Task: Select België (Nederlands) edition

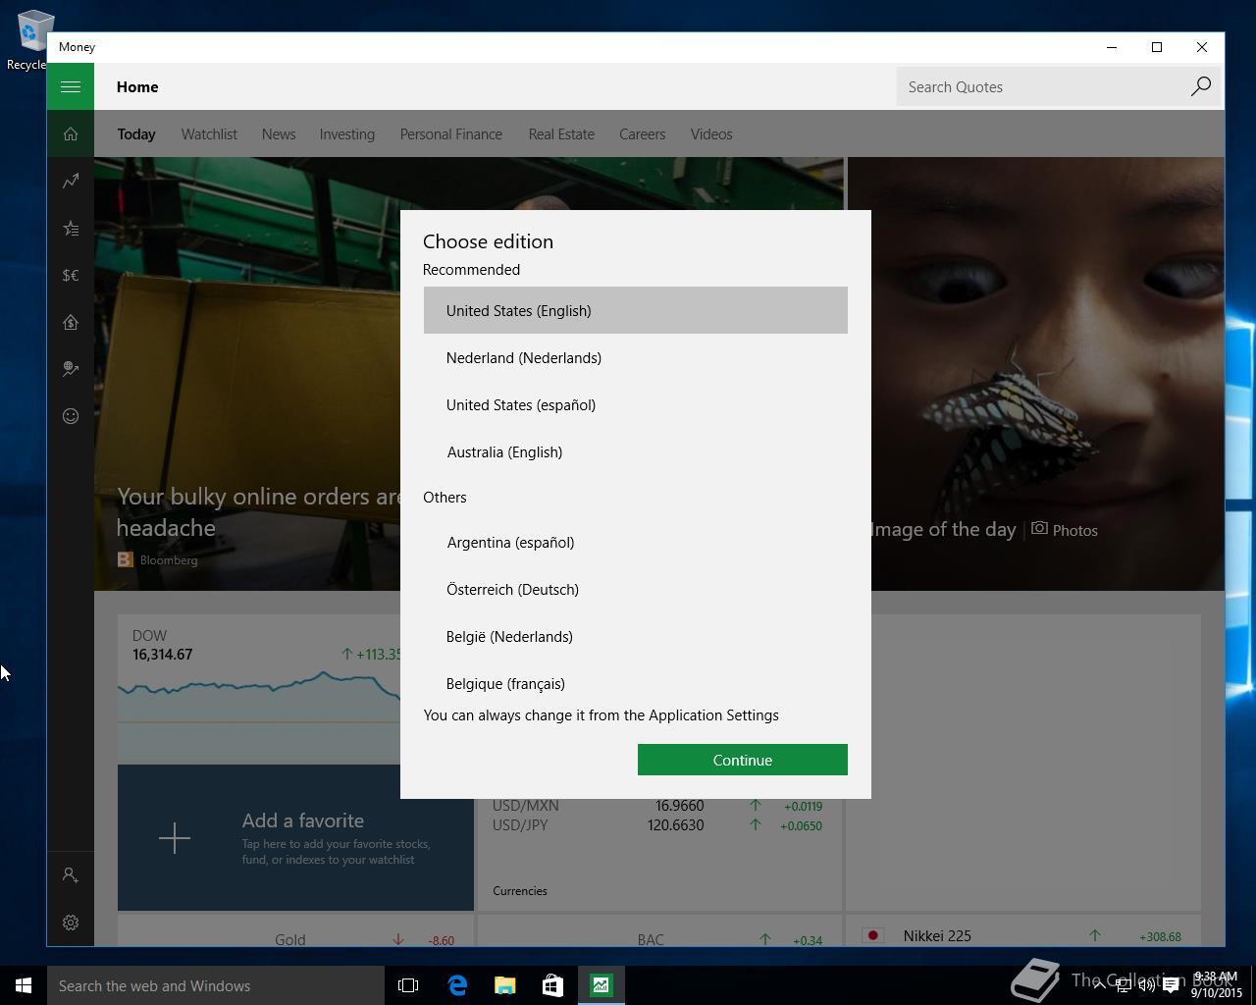Action: tap(636, 636)
